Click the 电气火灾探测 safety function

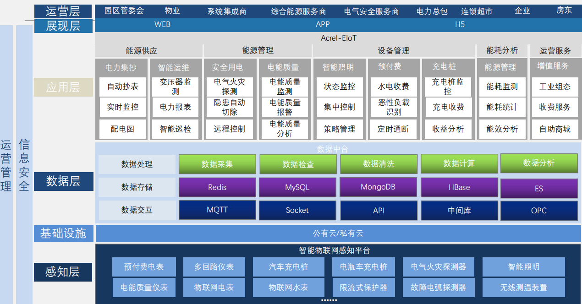(230, 87)
